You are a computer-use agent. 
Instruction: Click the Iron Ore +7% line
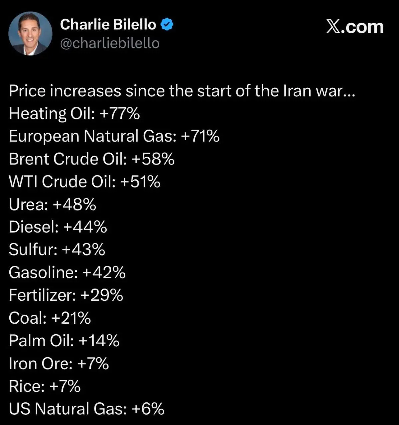59,363
